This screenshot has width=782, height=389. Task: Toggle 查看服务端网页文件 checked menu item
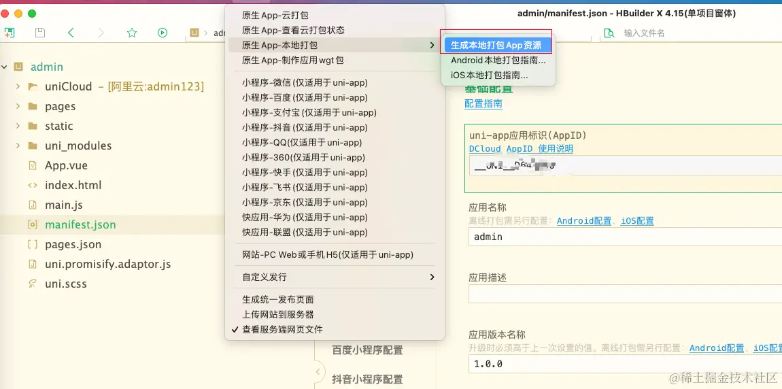click(335, 329)
